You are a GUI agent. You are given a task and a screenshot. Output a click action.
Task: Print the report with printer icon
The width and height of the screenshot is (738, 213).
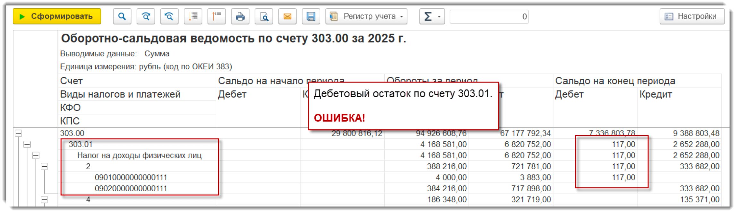[240, 16]
